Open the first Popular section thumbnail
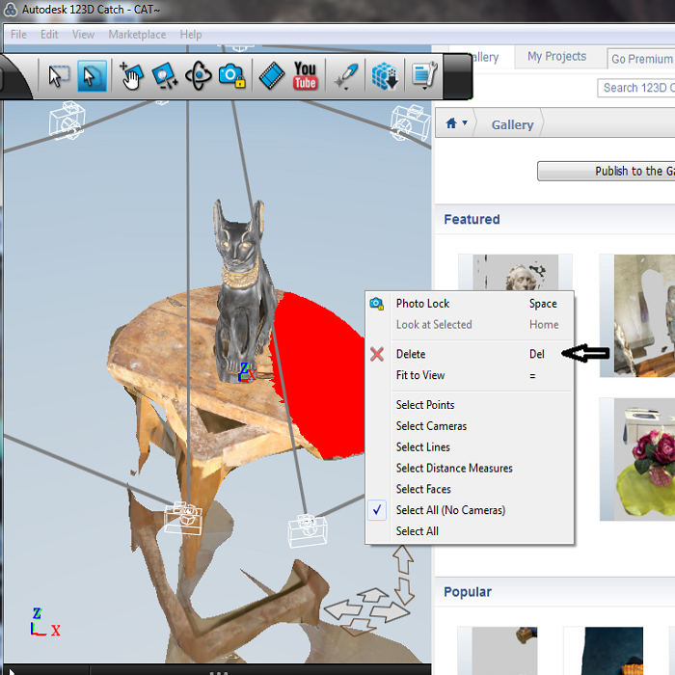The height and width of the screenshot is (675, 675). [498, 651]
